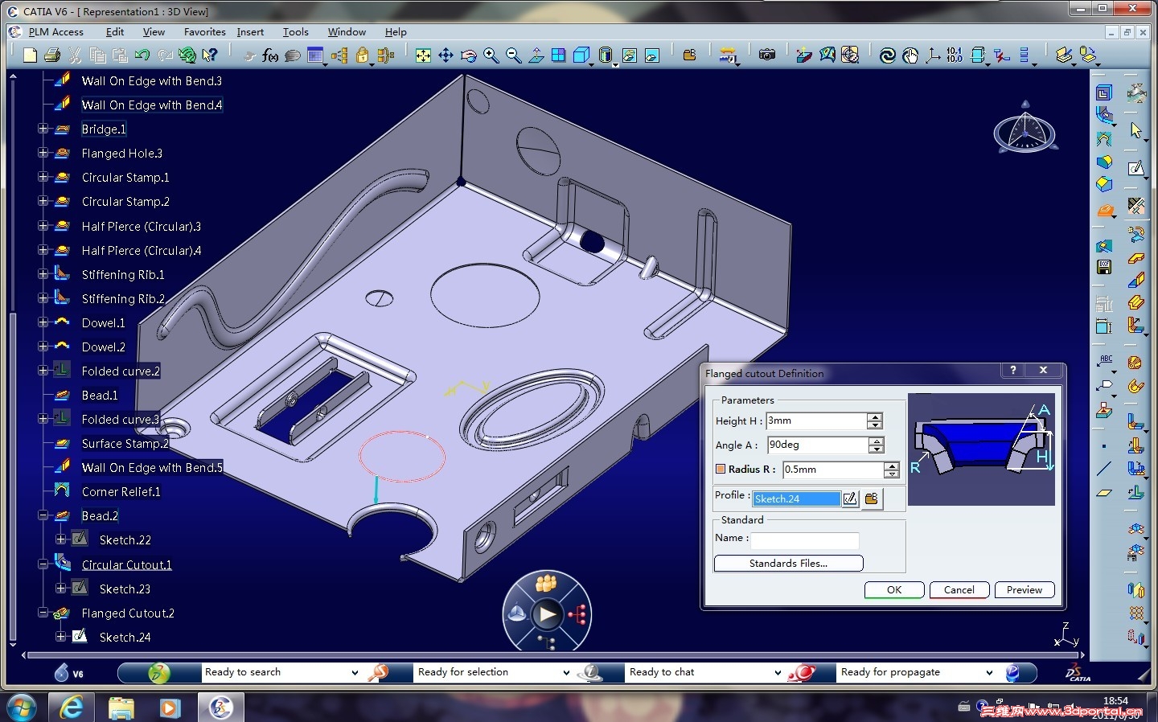Increase Height H with the up stepper
The height and width of the screenshot is (722, 1158).
click(x=875, y=416)
